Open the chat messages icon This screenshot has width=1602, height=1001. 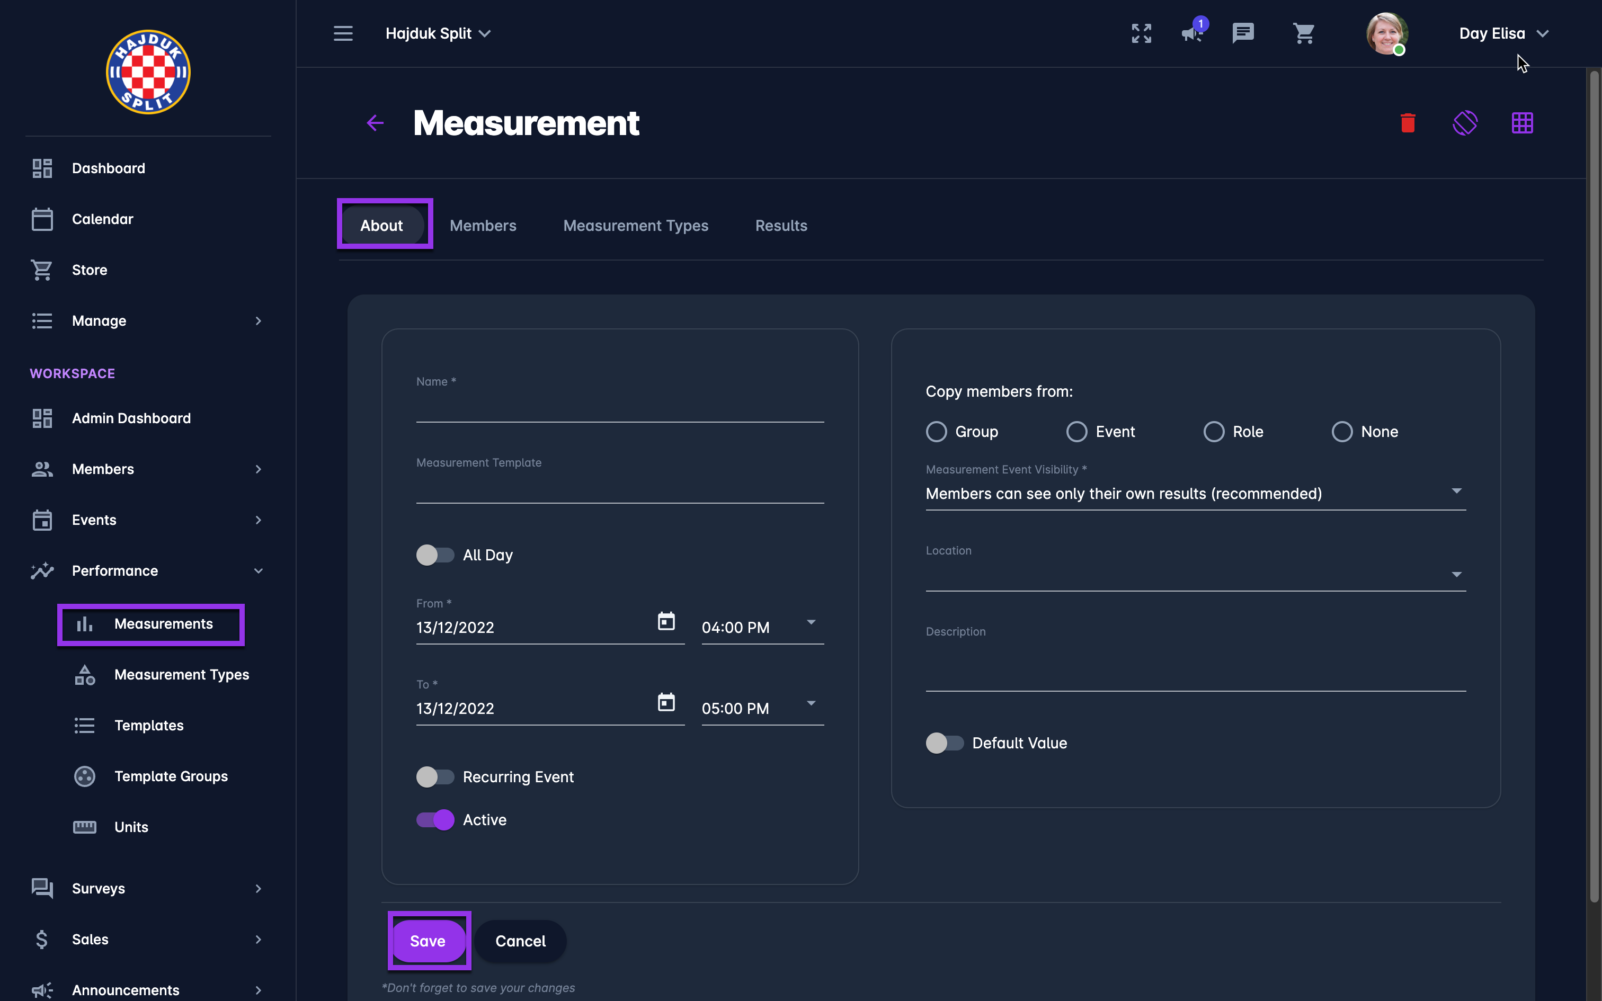coord(1242,33)
